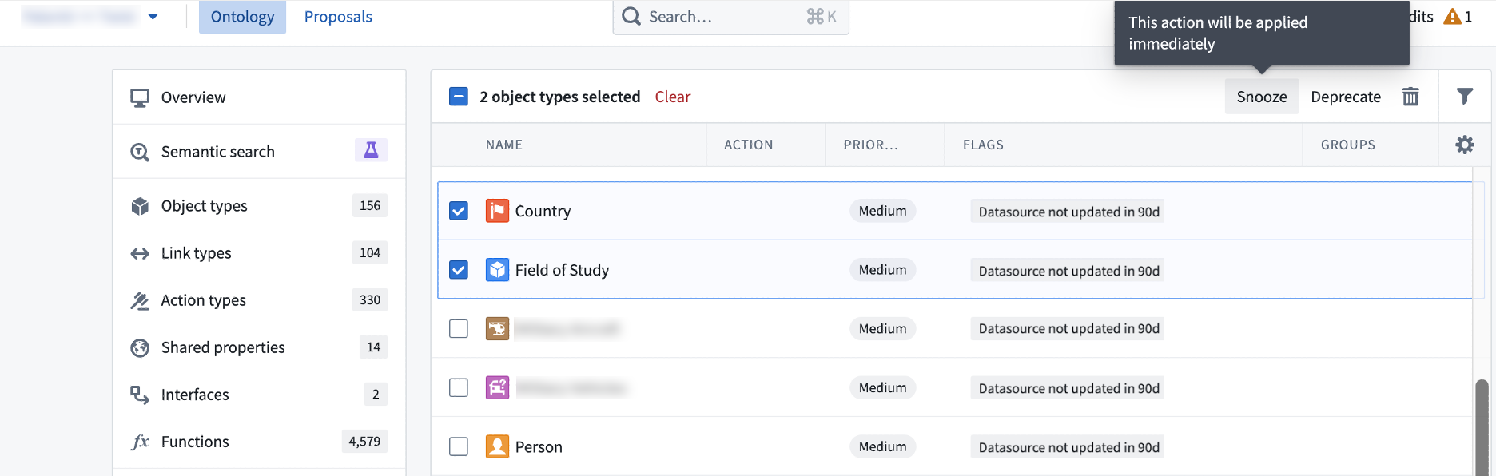
Task: Click the search magnifier icon in the top bar
Action: coord(631,17)
